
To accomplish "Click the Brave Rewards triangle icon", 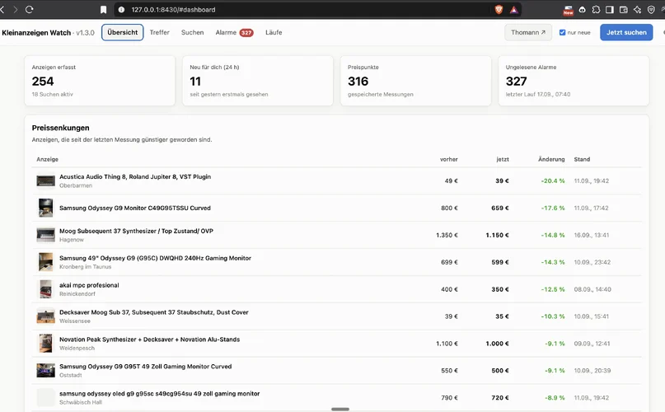I will click(513, 9).
